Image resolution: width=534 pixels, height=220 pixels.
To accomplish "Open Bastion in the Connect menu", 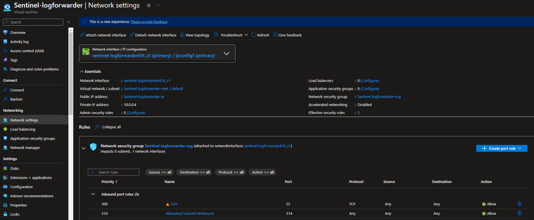I will point(16,99).
